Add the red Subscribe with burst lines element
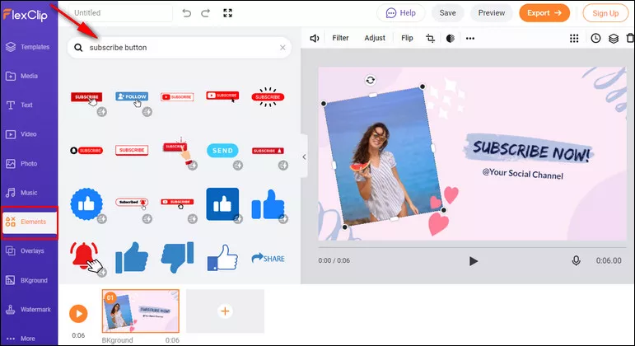This screenshot has height=346, width=635. tap(268, 97)
